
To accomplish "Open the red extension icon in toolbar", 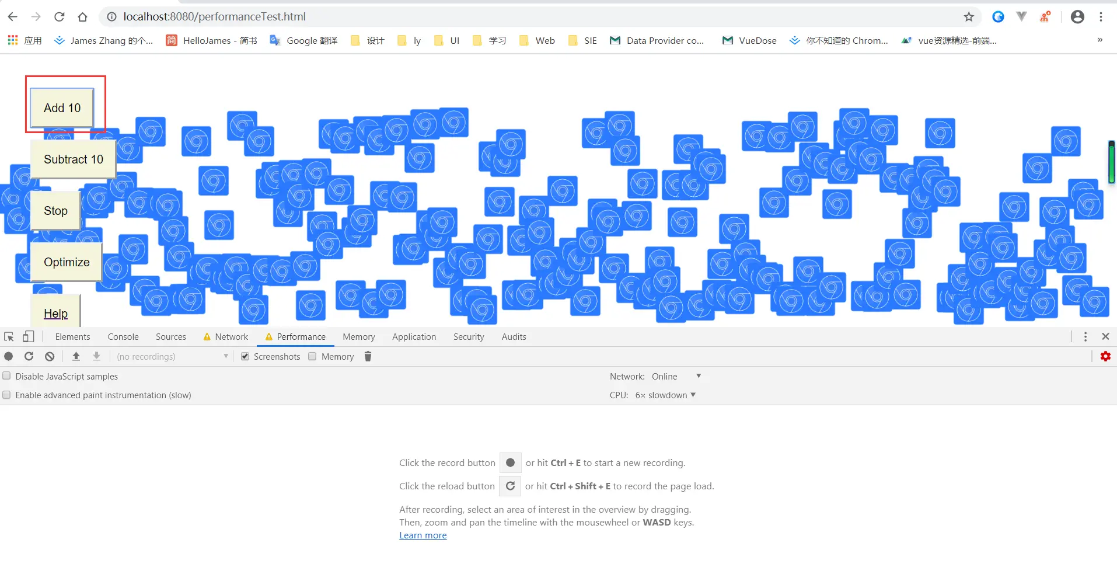I will [1045, 17].
